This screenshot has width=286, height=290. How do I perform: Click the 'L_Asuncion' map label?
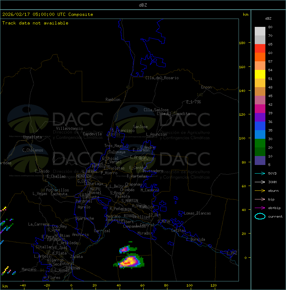pyautogui.click(x=156, y=134)
